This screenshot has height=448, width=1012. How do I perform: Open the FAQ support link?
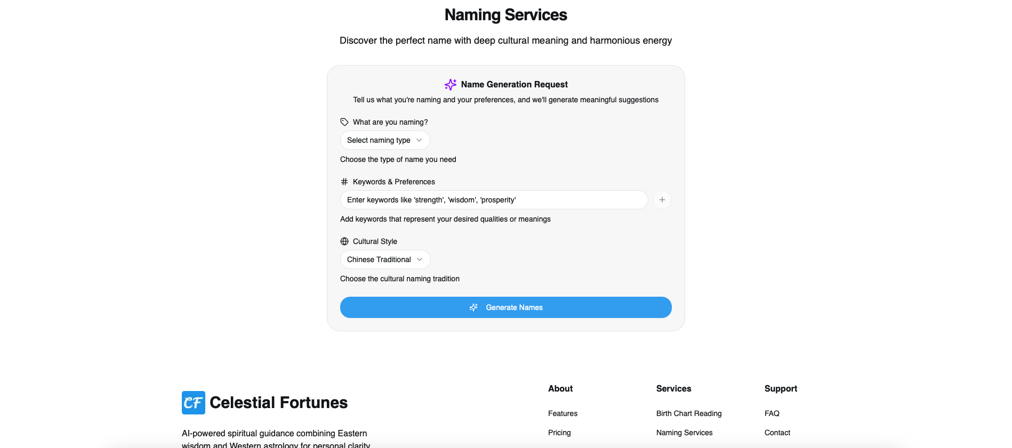coord(772,413)
